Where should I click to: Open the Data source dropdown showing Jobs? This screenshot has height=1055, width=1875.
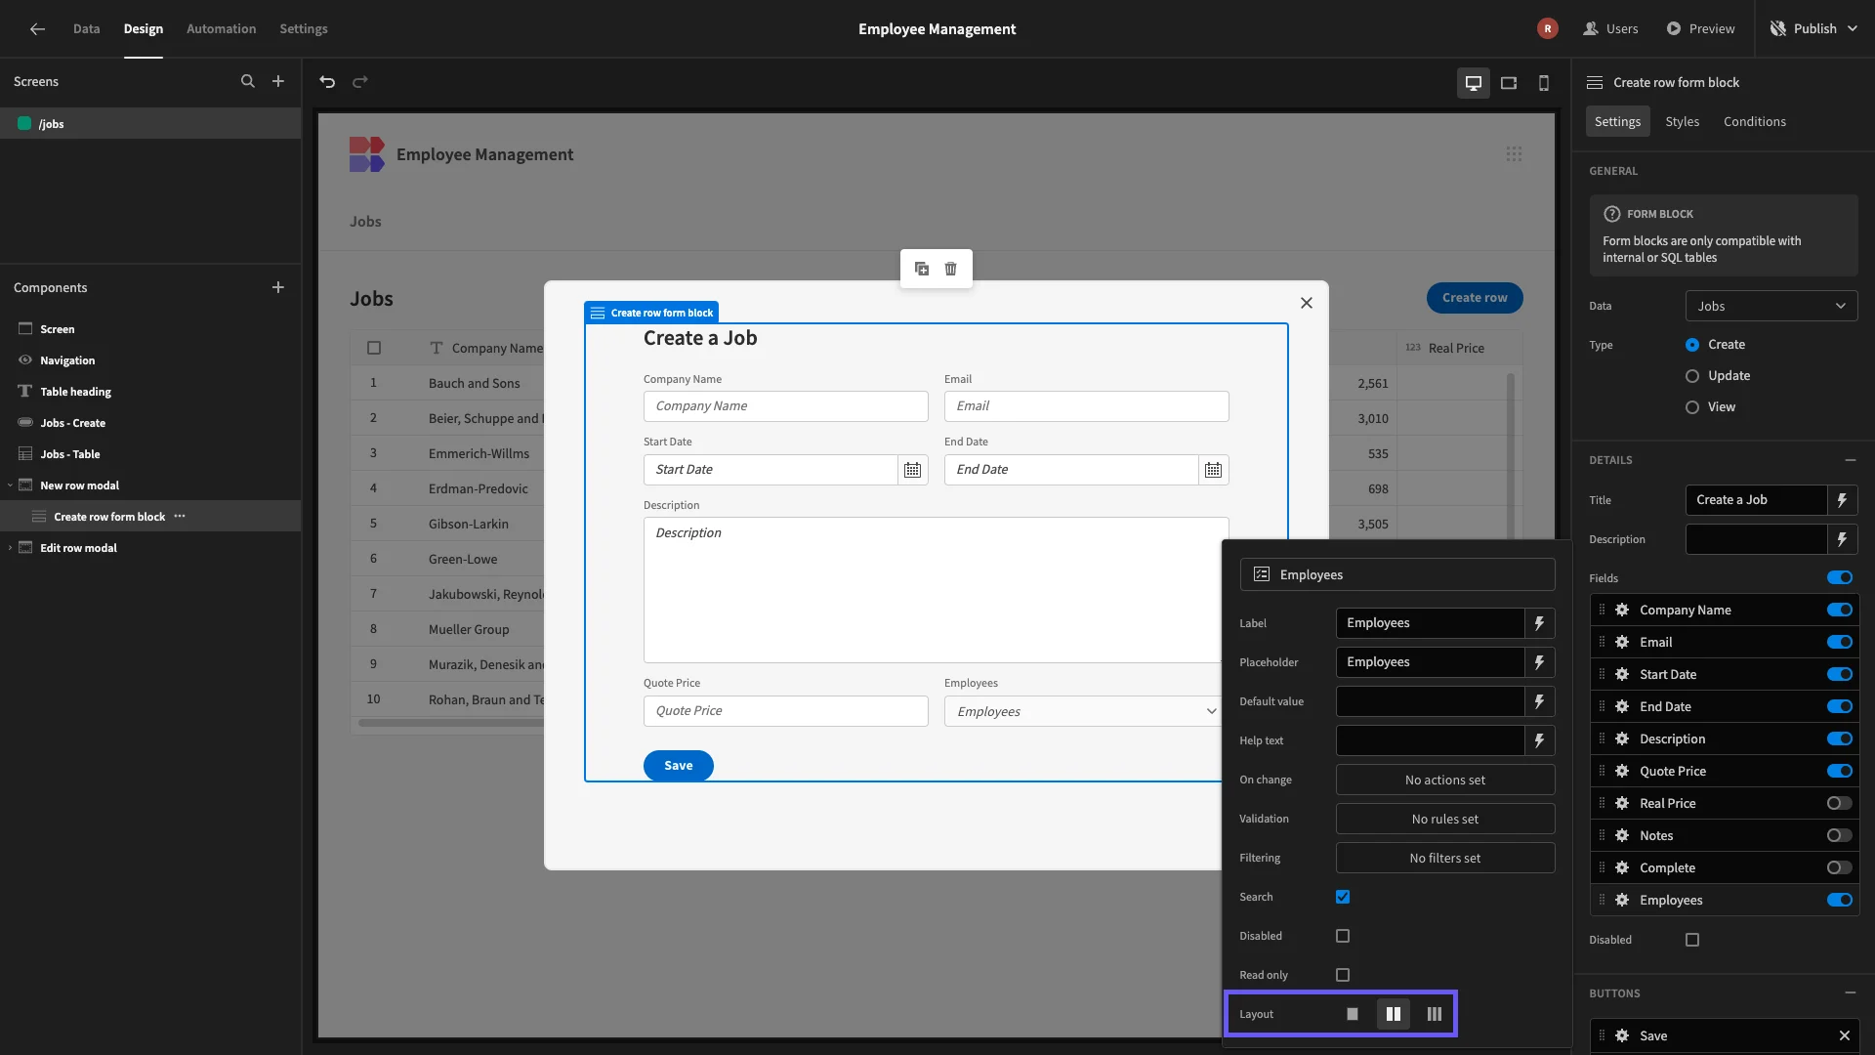(x=1771, y=306)
